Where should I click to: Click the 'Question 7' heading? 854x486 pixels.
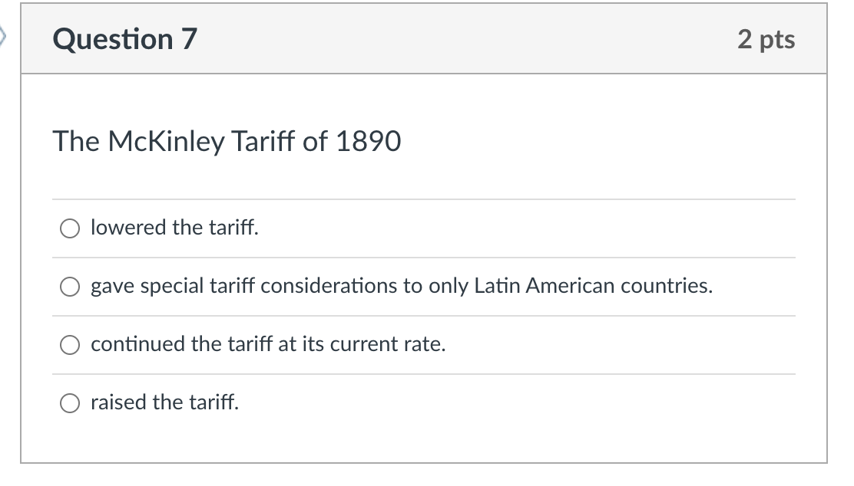tap(124, 39)
